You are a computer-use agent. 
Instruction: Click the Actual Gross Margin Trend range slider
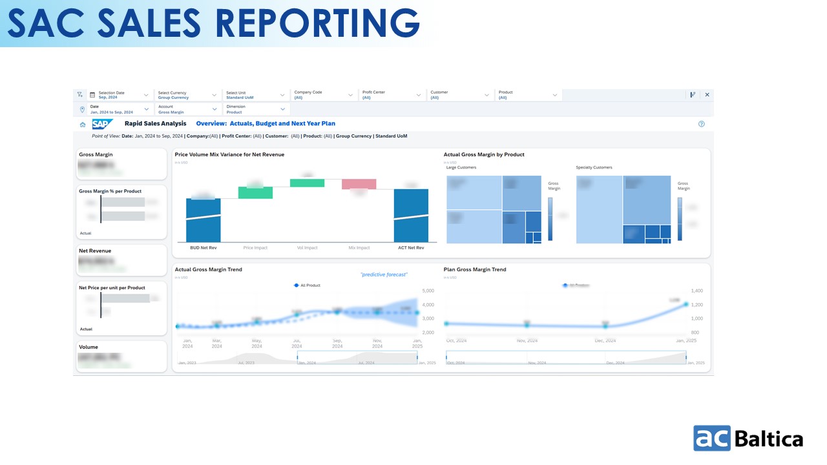pyautogui.click(x=357, y=358)
